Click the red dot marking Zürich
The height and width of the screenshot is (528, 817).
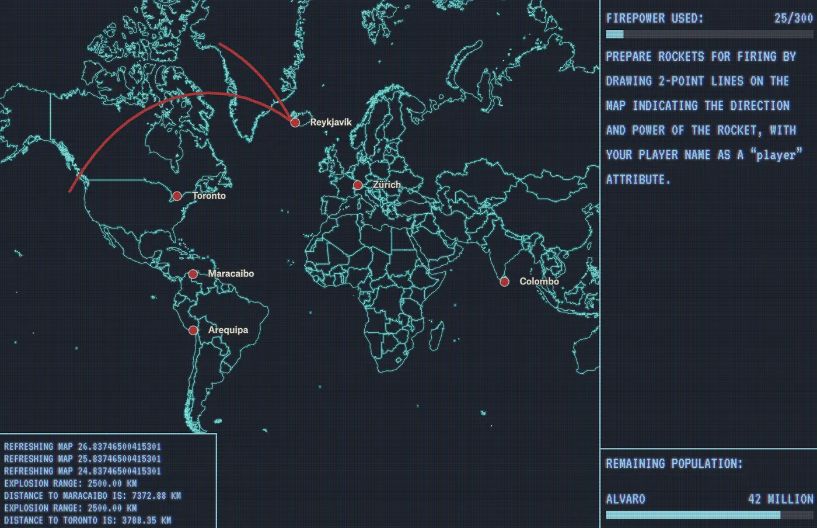(358, 185)
